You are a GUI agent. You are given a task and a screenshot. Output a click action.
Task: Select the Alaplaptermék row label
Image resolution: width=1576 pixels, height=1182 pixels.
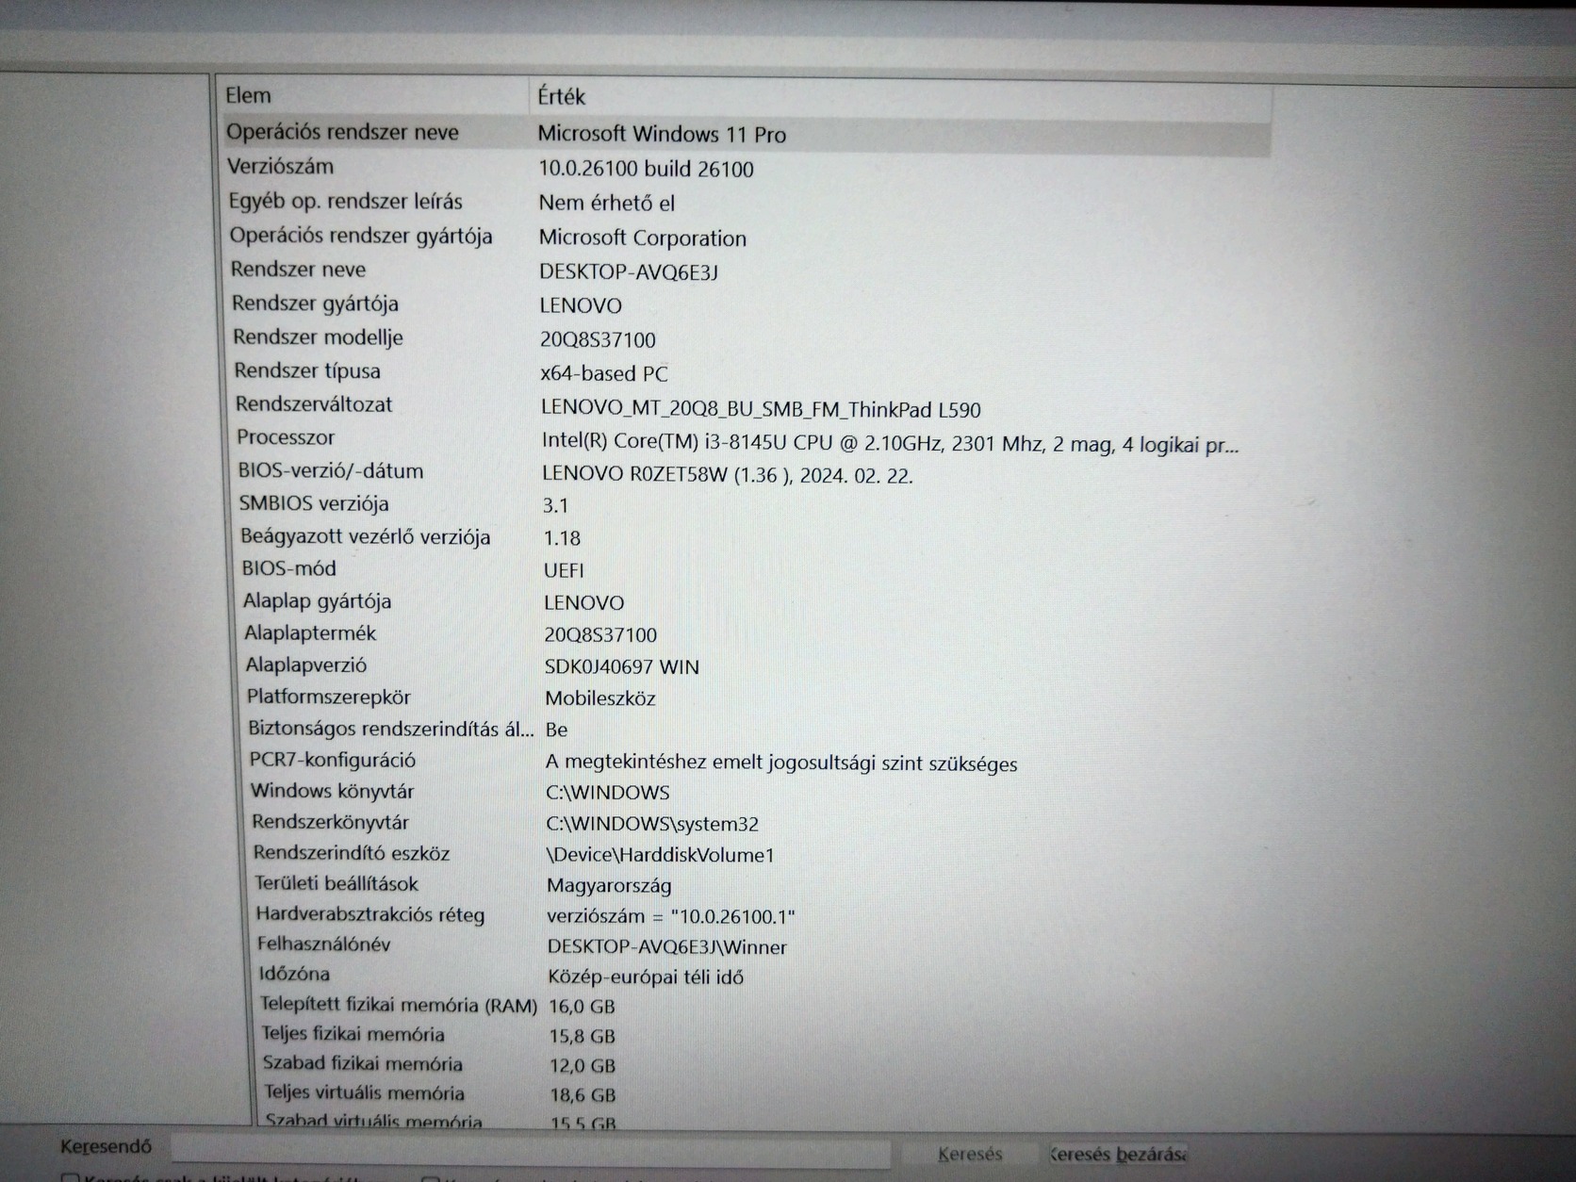[310, 633]
